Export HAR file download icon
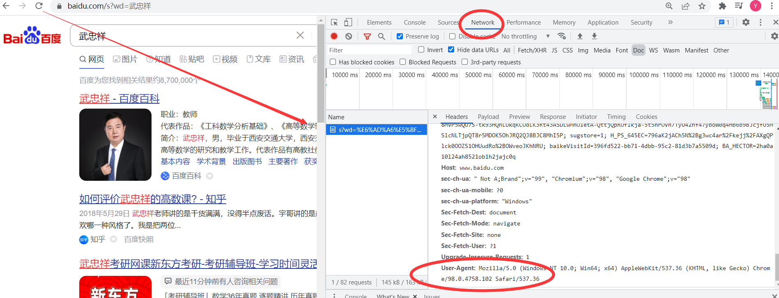Viewport: 779px width, 298px height. point(594,36)
